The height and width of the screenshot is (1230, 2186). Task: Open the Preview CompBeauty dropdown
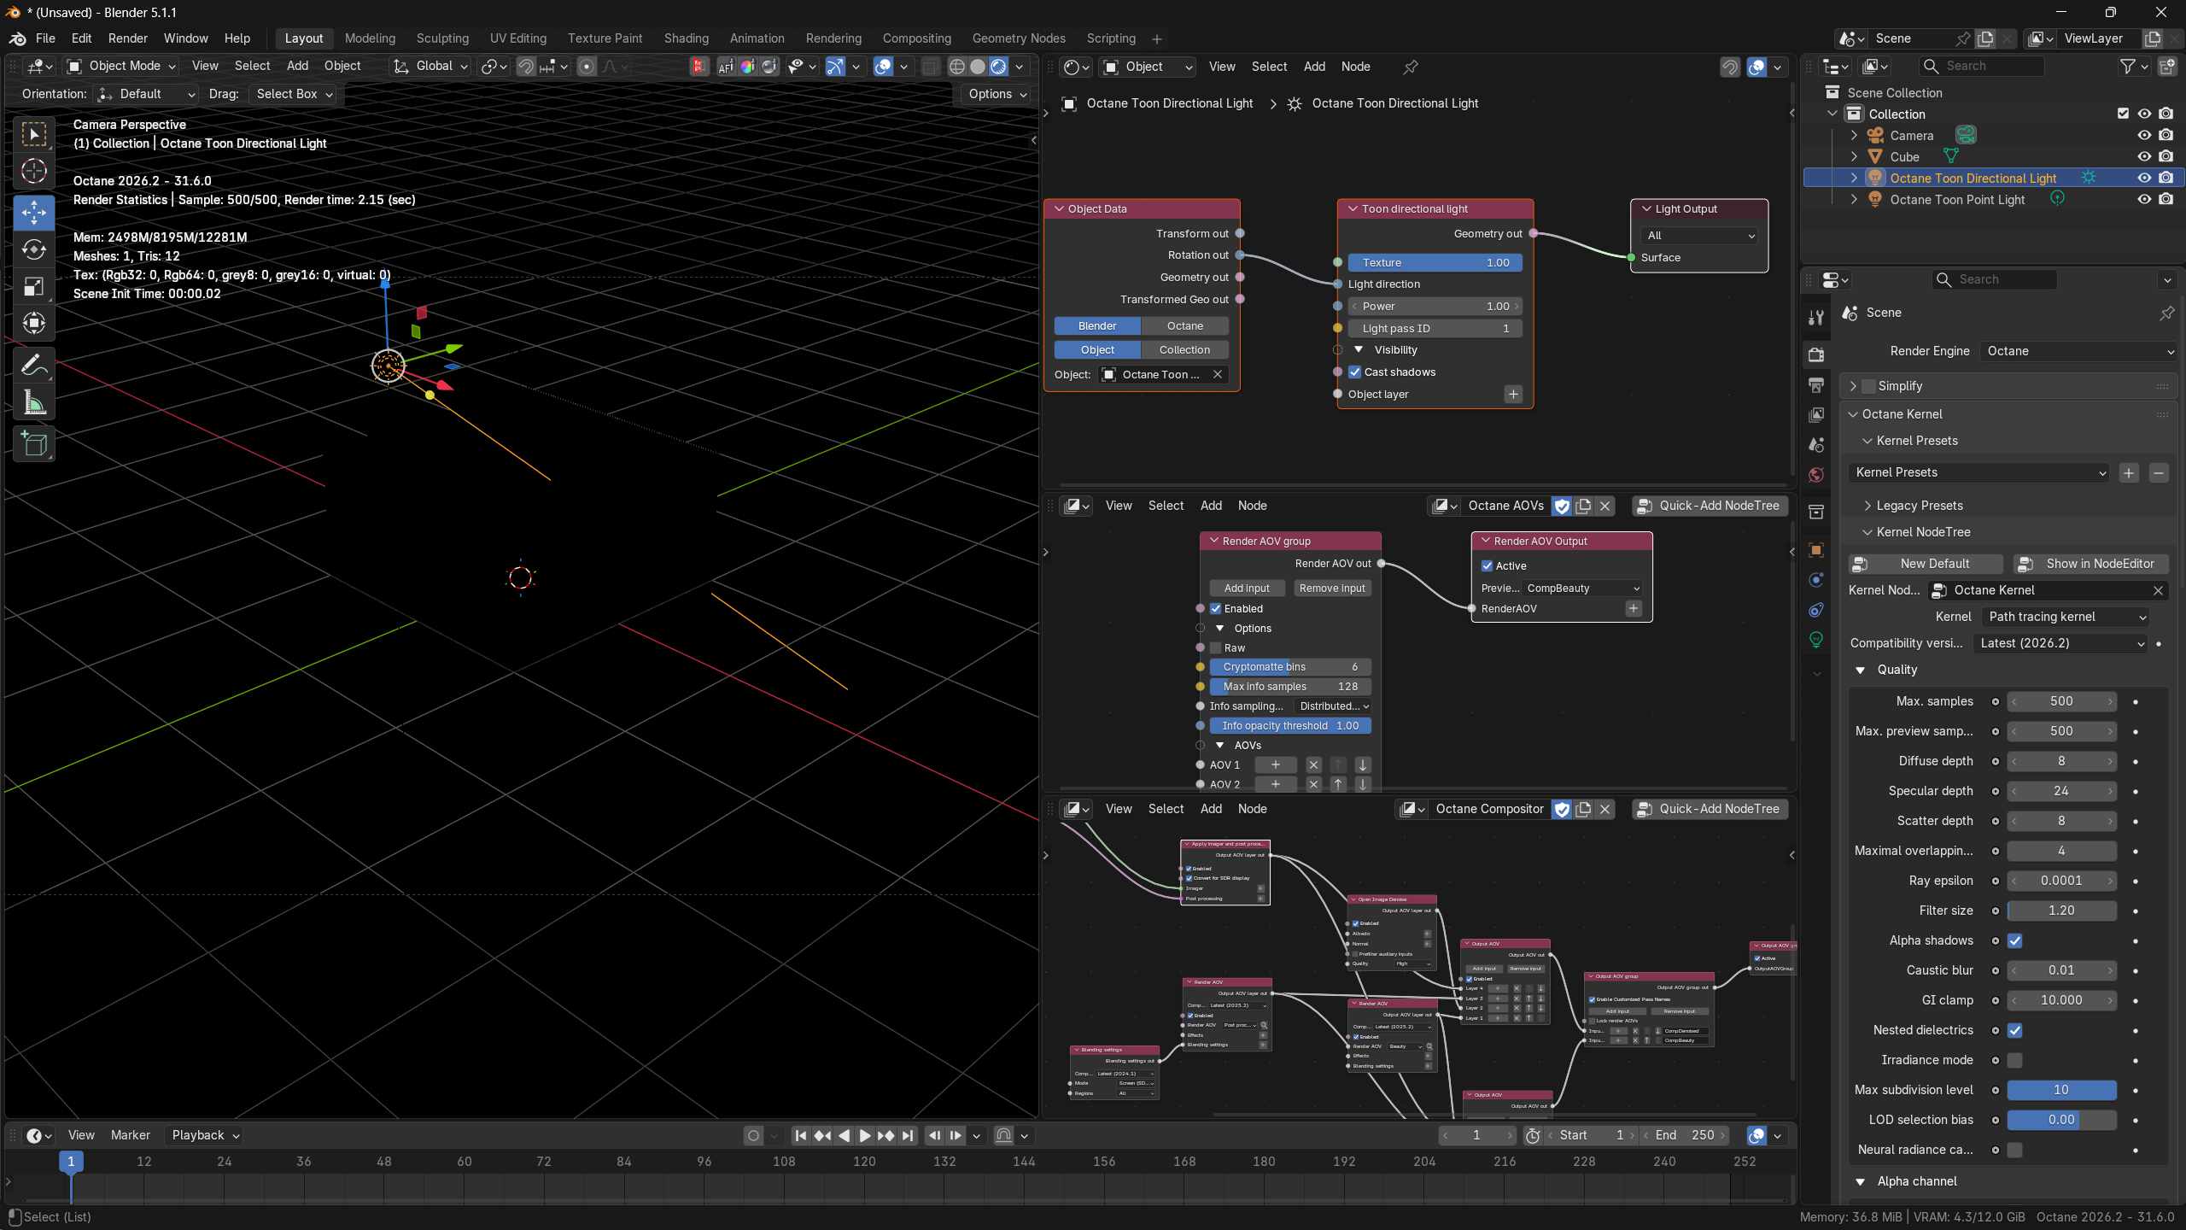(x=1583, y=589)
